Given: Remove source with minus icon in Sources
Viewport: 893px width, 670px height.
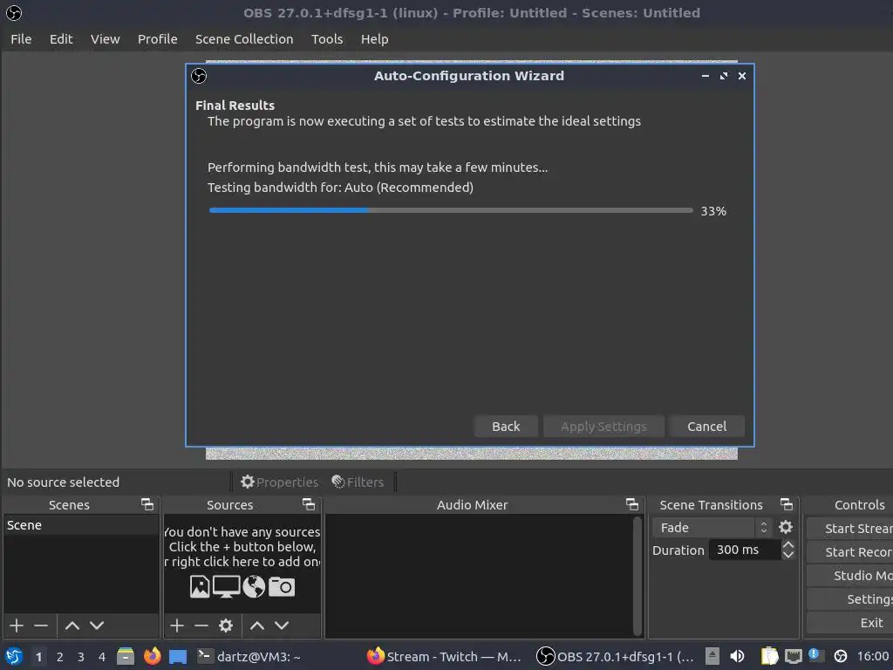Looking at the screenshot, I should pyautogui.click(x=201, y=626).
